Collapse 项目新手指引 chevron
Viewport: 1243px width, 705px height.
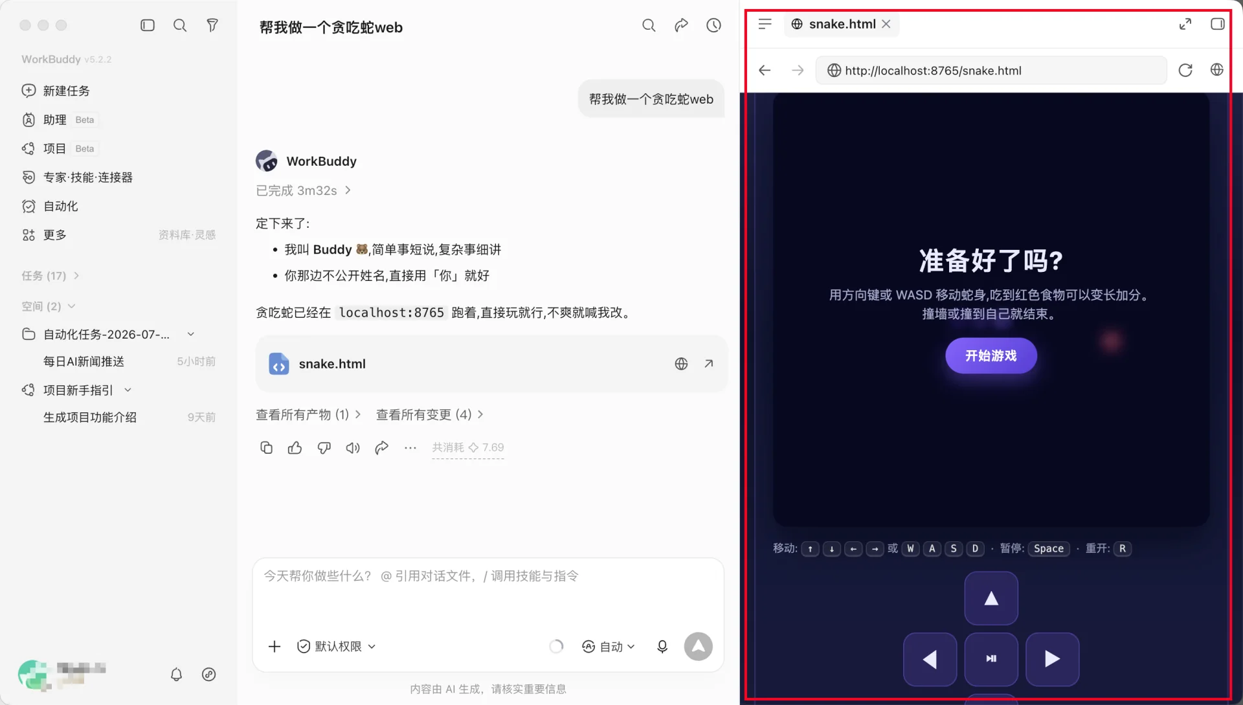point(128,390)
